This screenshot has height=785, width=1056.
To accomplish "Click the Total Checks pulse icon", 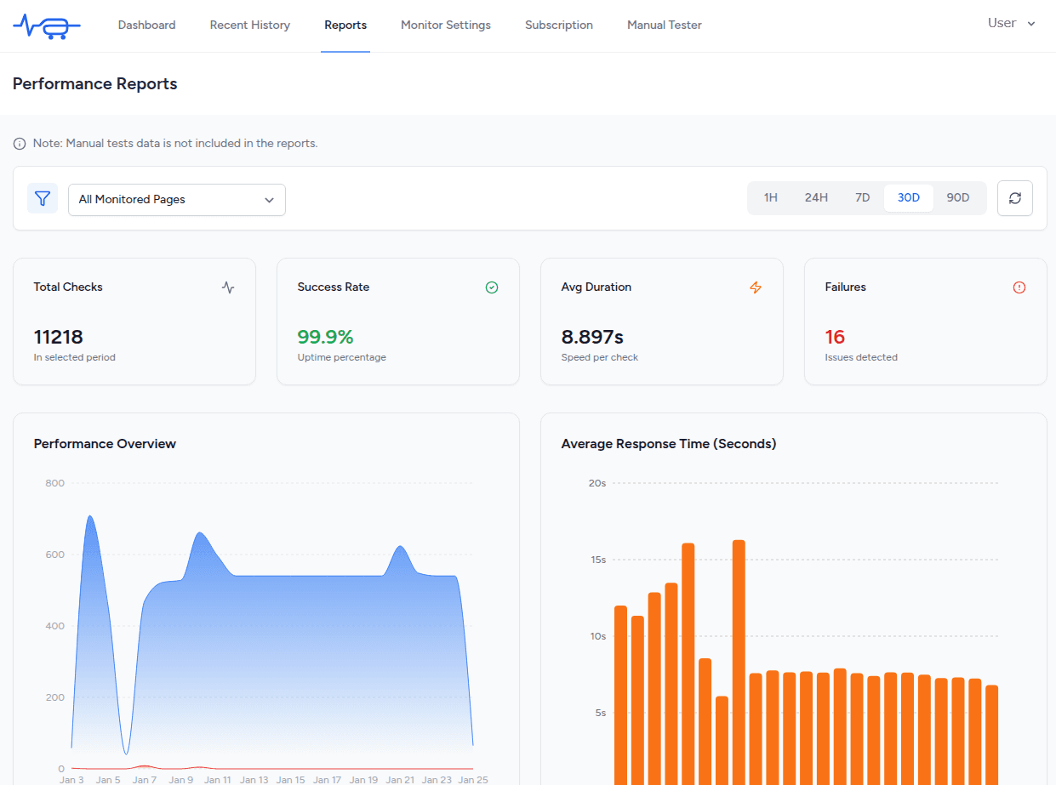I will (x=228, y=287).
